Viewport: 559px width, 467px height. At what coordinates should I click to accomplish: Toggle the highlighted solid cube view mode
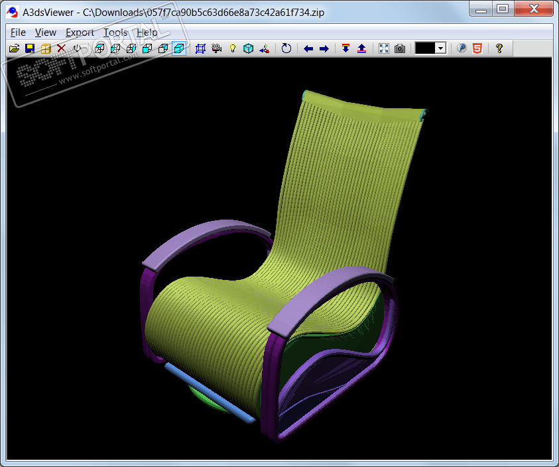179,48
